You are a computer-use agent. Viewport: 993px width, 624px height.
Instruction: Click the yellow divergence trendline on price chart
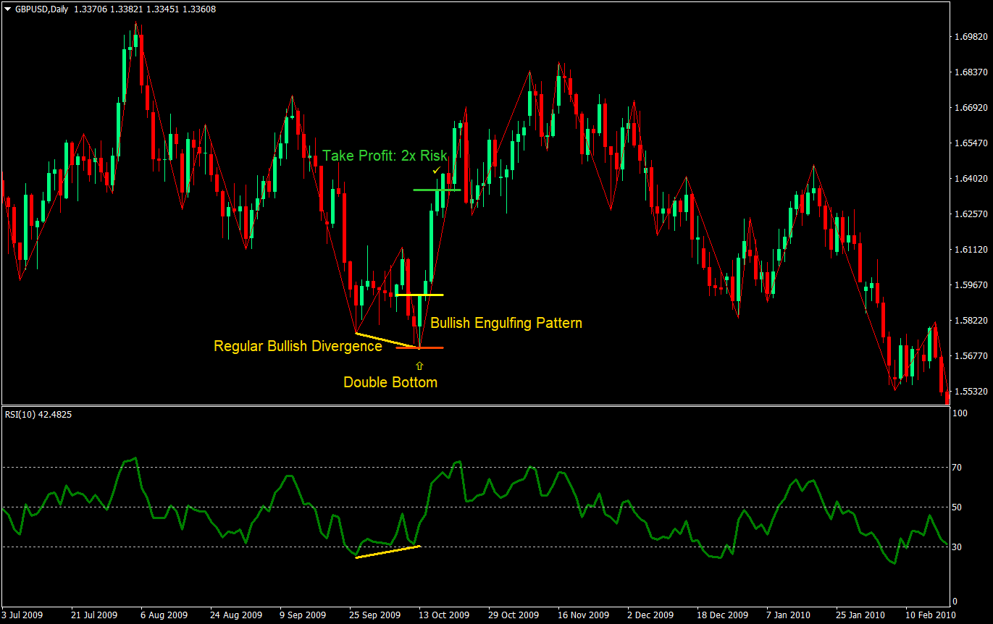coord(387,340)
